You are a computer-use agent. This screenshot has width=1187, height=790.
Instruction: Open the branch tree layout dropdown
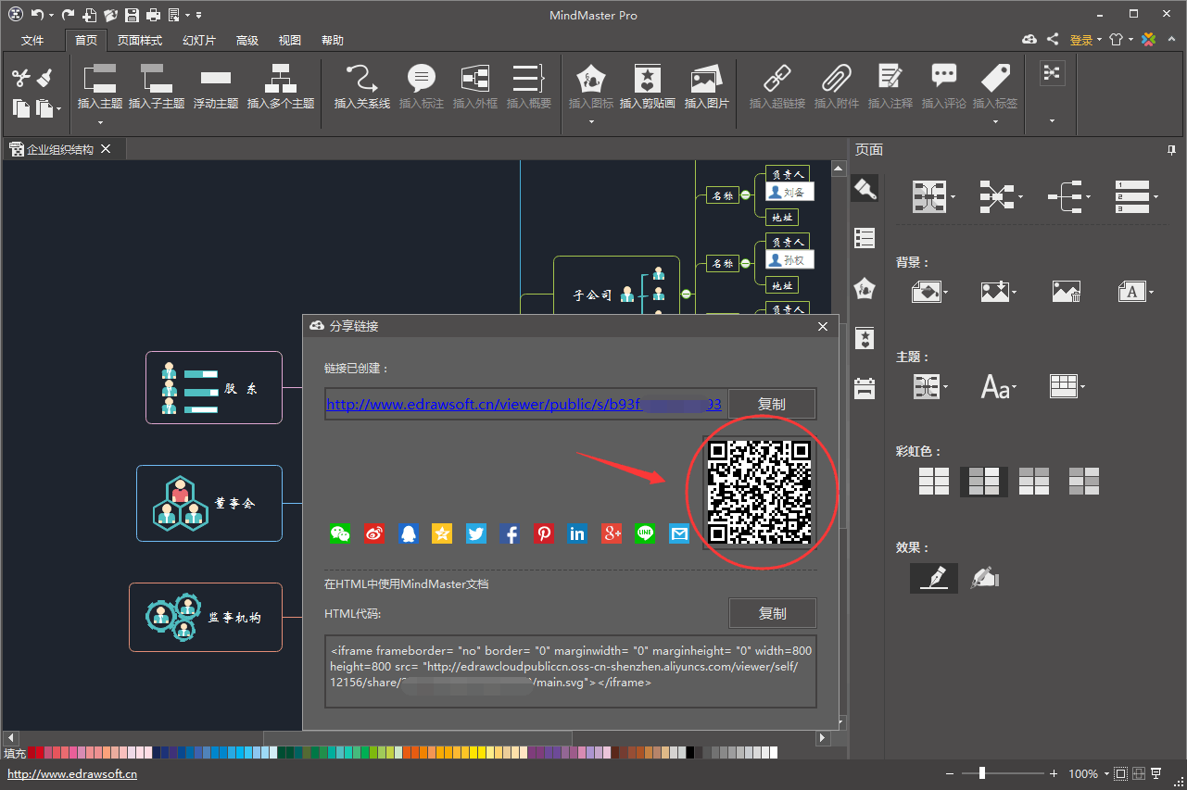click(x=1069, y=196)
